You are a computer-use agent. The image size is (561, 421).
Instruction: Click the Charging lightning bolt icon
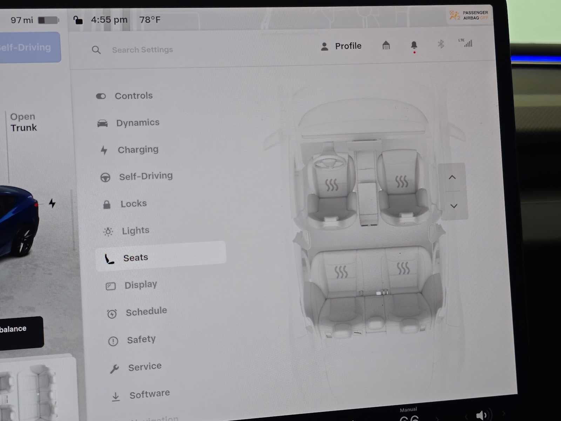(x=104, y=151)
